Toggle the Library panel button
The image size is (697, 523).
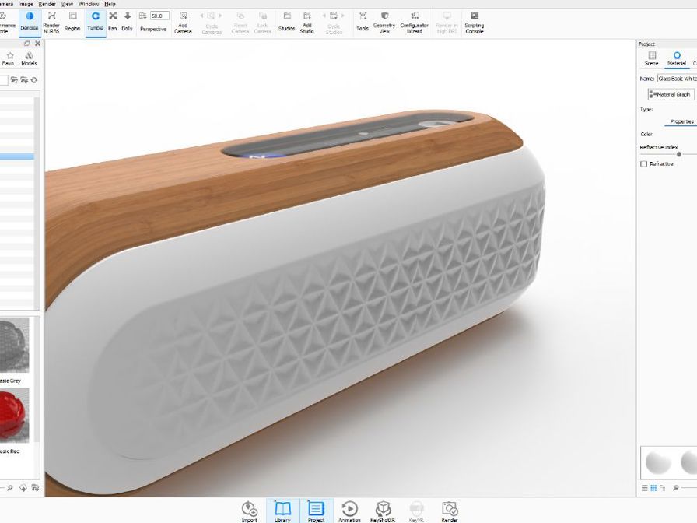point(282,511)
